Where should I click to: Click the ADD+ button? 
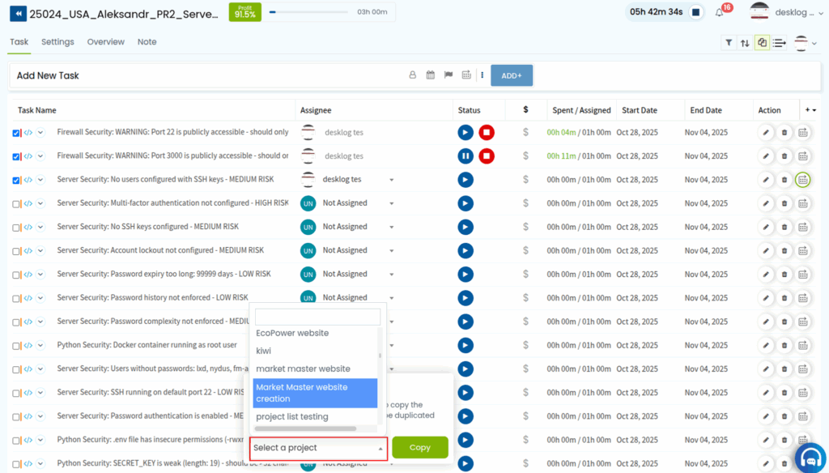(512, 75)
